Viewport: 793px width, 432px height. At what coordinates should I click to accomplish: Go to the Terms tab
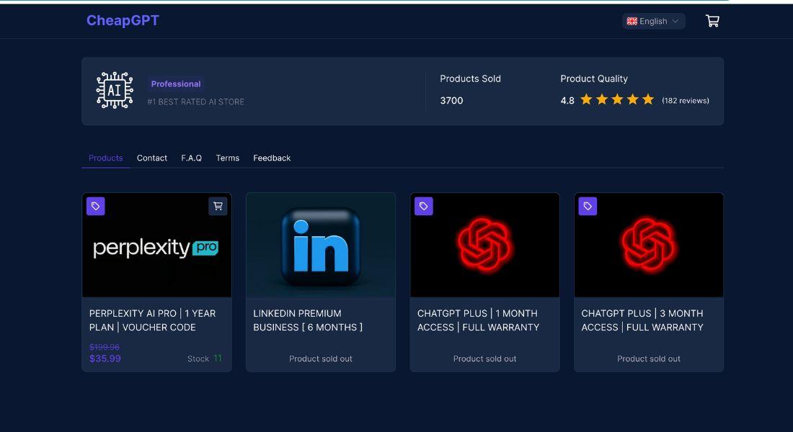click(228, 158)
